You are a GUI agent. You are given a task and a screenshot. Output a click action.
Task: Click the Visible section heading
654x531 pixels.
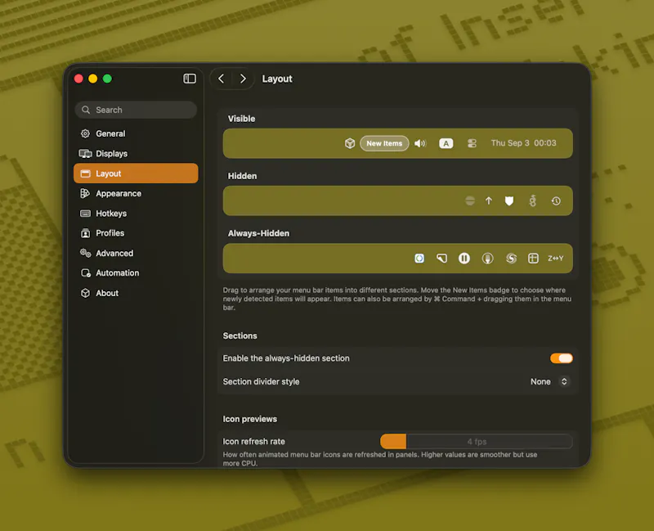coord(241,119)
